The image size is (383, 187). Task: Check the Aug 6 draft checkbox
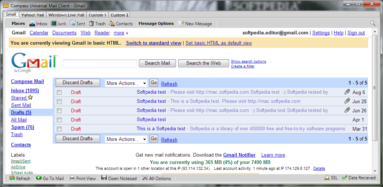coord(59,93)
